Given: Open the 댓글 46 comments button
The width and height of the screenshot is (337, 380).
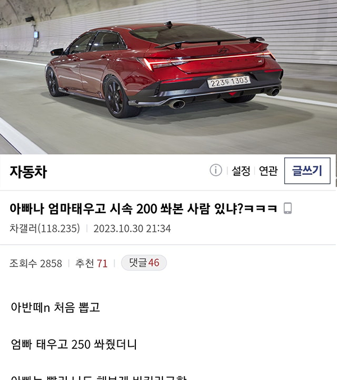Looking at the screenshot, I should pyautogui.click(x=144, y=263).
